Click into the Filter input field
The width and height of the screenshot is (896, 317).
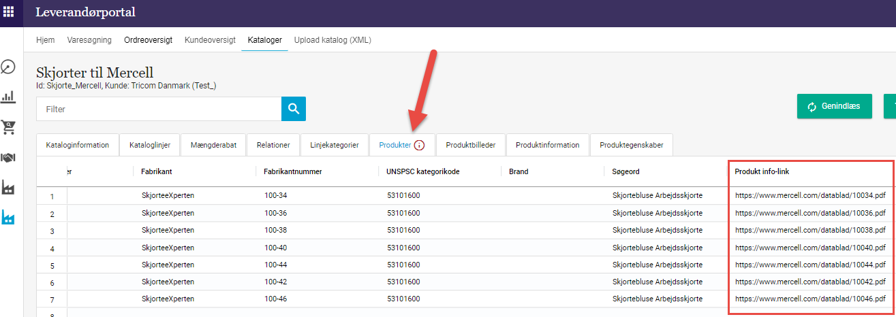[x=159, y=109]
